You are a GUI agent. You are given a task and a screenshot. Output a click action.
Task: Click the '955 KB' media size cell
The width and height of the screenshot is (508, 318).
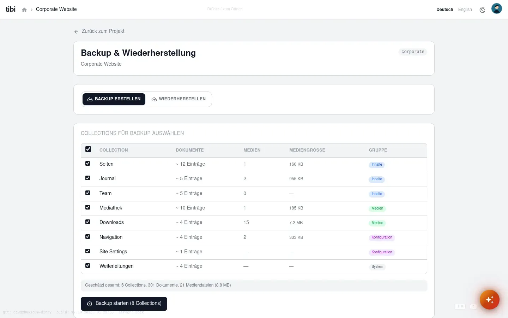[x=296, y=179]
